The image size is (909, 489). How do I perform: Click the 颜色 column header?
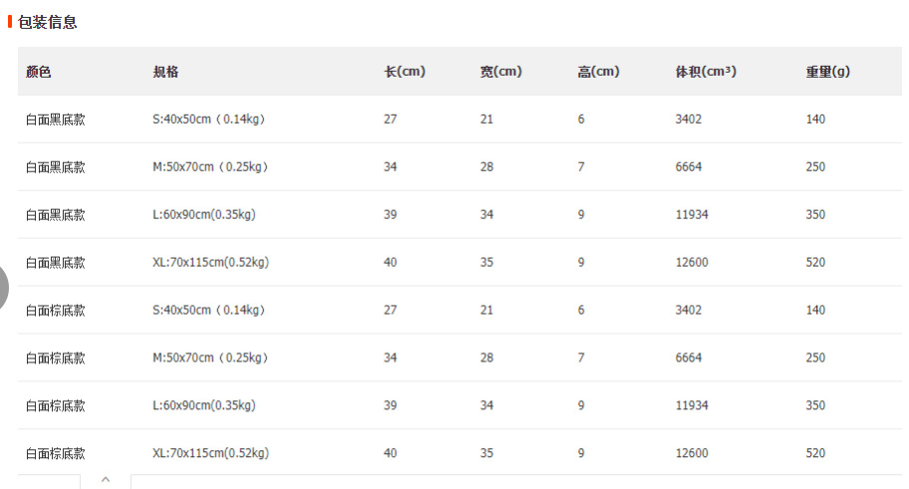39,72
